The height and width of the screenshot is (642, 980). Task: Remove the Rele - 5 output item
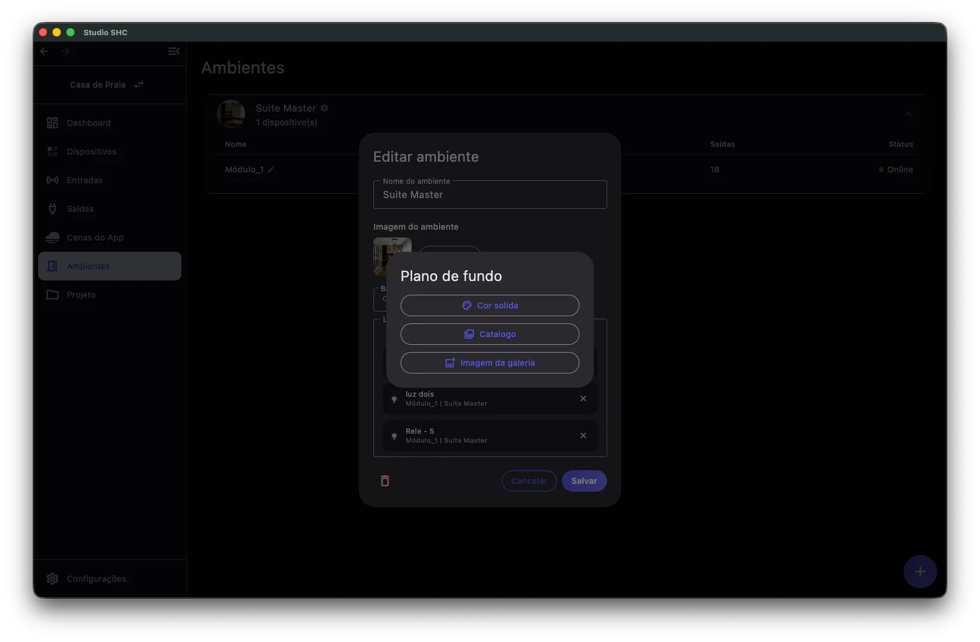(583, 436)
